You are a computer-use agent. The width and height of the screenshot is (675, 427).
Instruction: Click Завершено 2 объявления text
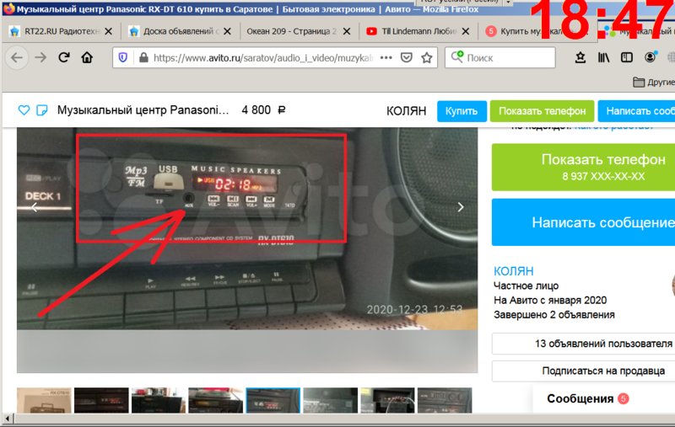pyautogui.click(x=554, y=315)
